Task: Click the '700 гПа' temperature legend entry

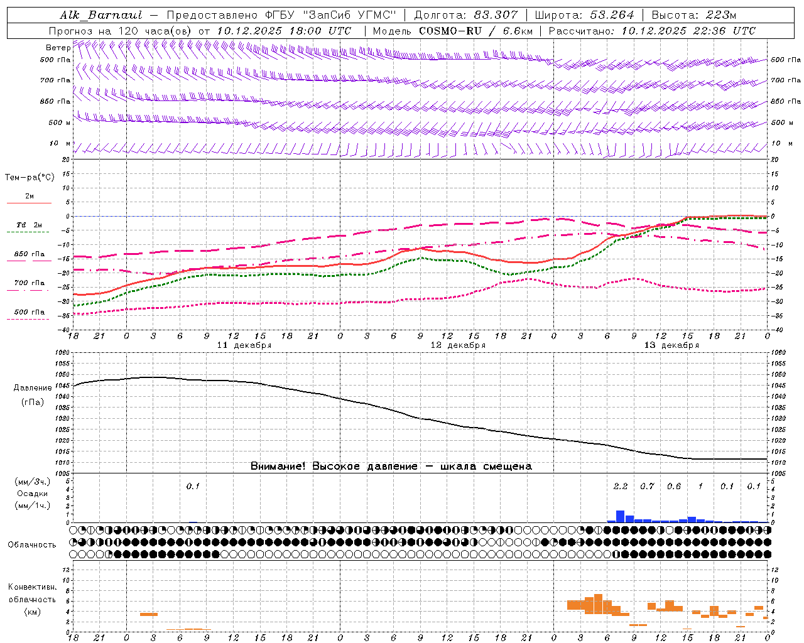Action: tap(30, 283)
